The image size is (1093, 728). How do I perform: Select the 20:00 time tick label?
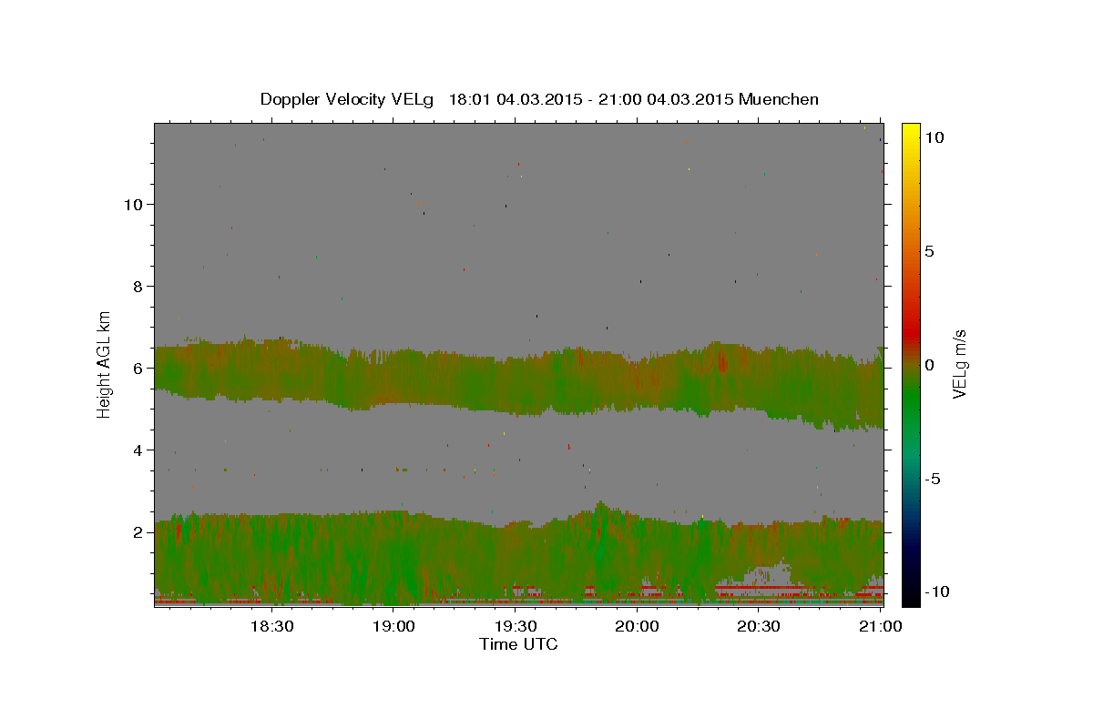637,627
